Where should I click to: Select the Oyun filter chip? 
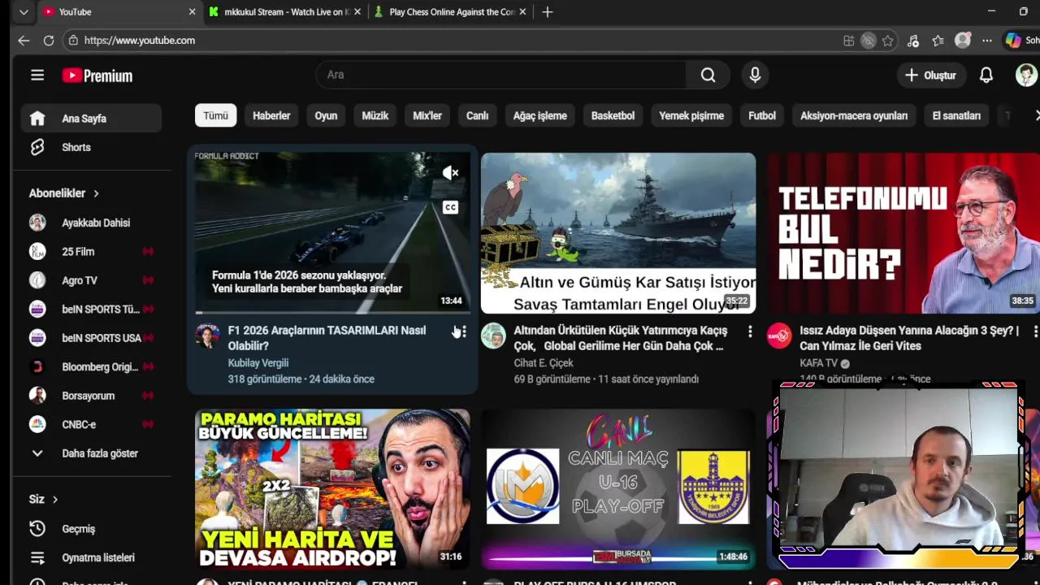(x=326, y=115)
